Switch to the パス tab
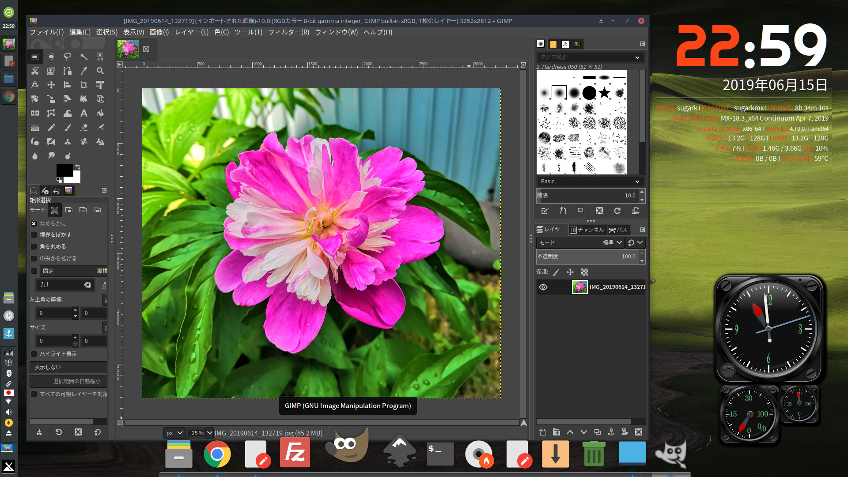This screenshot has height=477, width=848. click(618, 230)
